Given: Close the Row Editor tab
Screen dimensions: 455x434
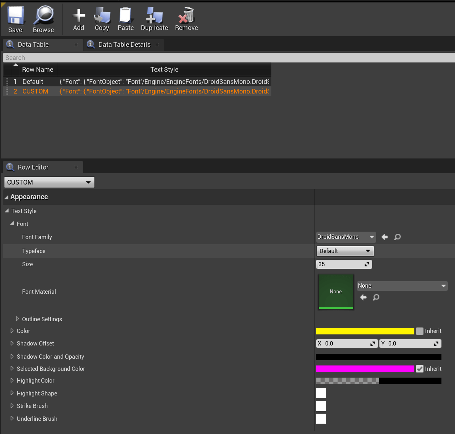Looking at the screenshot, I should point(76,167).
